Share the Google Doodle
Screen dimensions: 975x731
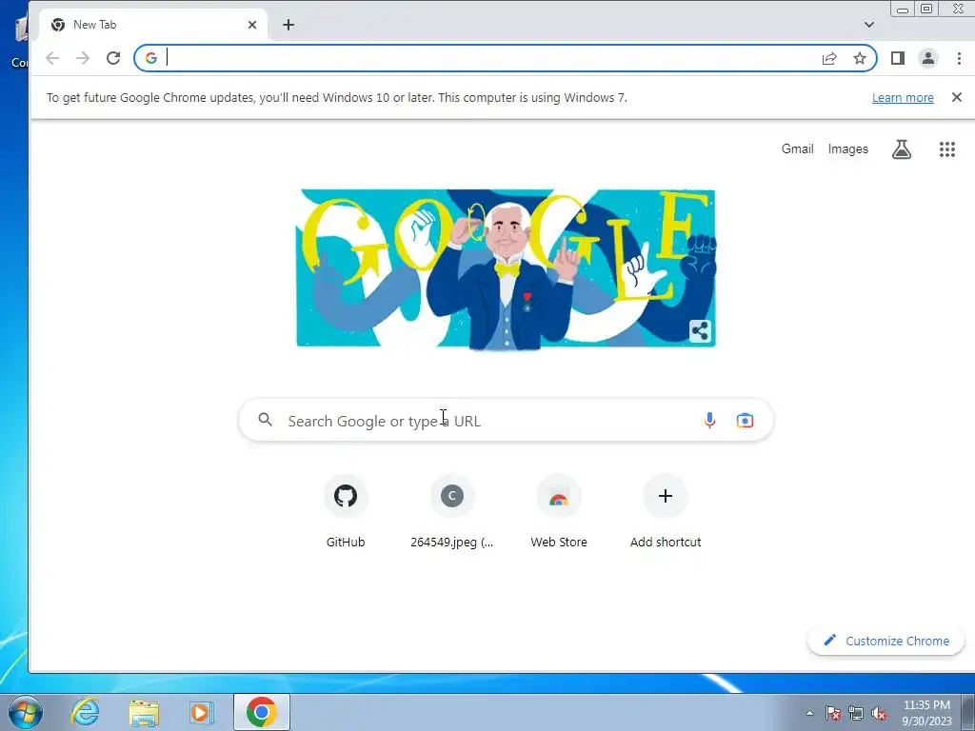tap(700, 330)
